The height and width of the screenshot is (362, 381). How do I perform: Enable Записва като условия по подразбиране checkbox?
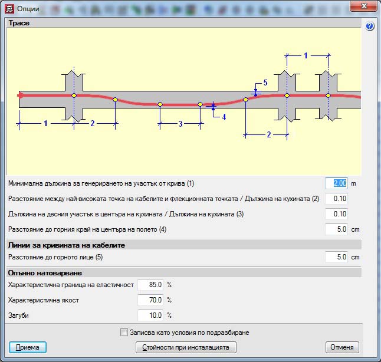click(x=124, y=333)
